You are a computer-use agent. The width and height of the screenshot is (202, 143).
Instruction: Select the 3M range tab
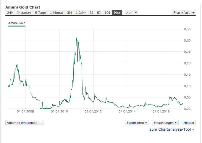coord(70,13)
